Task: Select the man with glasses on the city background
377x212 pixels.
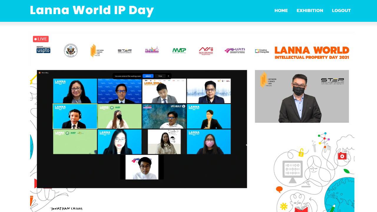Action: click(x=209, y=91)
